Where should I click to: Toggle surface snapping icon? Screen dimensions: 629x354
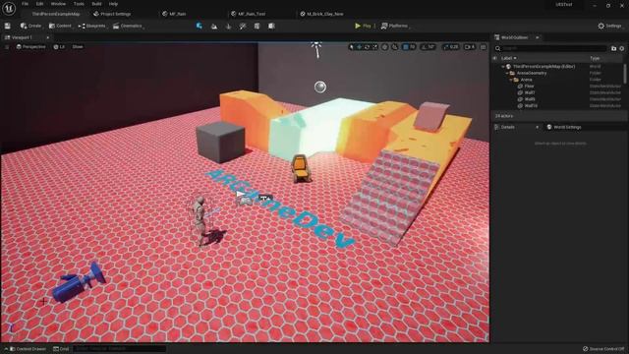pyautogui.click(x=395, y=47)
